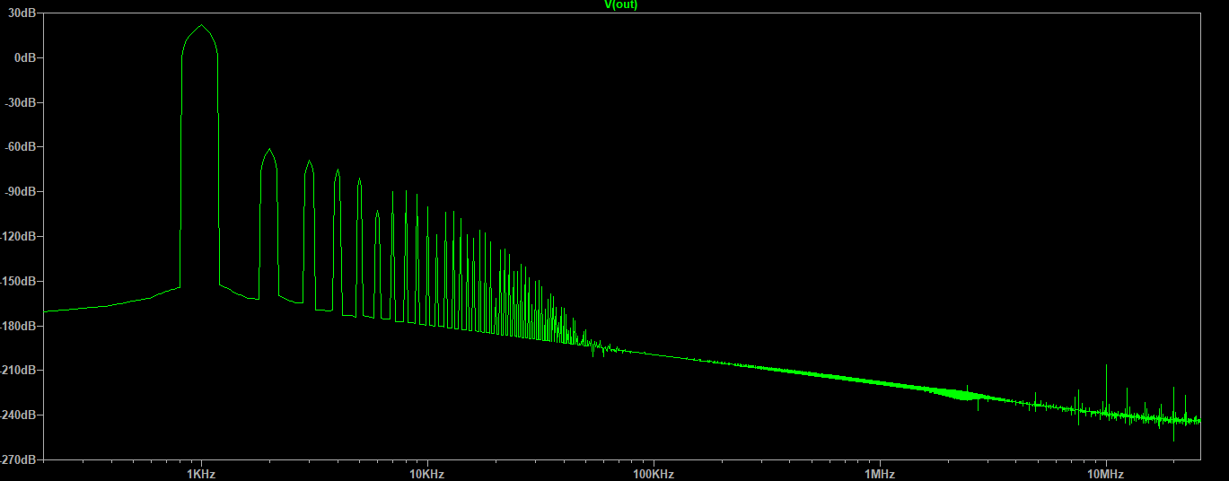
Task: Click the -90dB axis label
Action: coord(22,191)
